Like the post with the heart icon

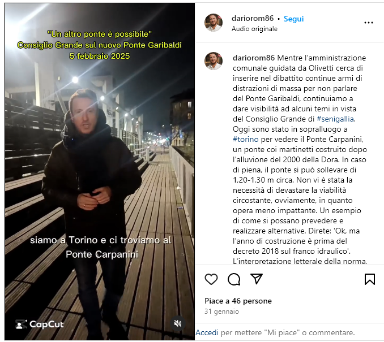(x=211, y=279)
